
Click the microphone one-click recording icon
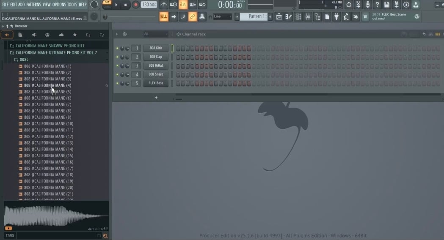coord(368,5)
